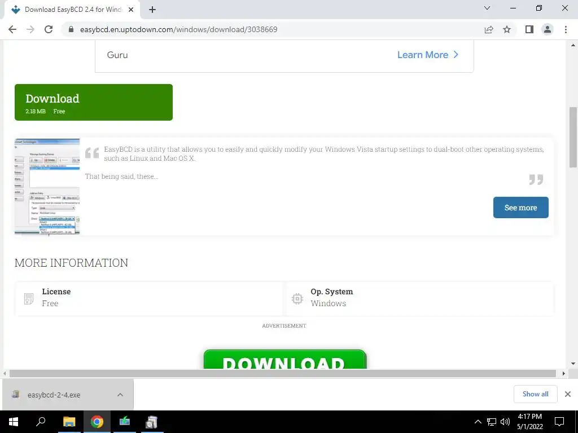Expand options for easybcd-2-4.exe download
Screen dimensions: 578x433
coord(120,395)
